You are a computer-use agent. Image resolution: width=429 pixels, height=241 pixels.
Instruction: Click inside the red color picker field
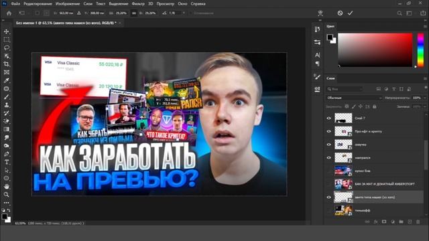tap(375, 50)
